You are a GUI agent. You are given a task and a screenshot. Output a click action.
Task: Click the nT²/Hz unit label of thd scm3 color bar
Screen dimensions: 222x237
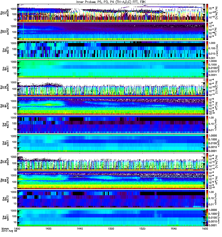pyautogui.click(x=216, y=106)
